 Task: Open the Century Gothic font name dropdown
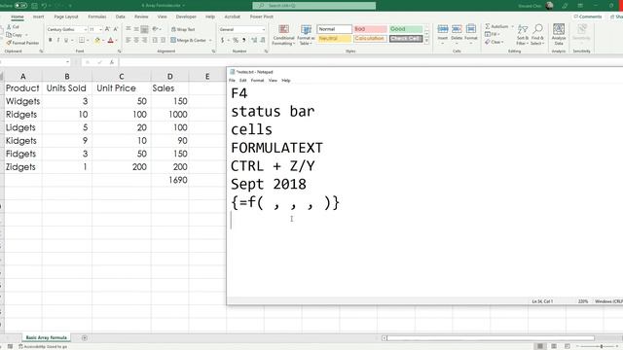pyautogui.click(x=85, y=30)
